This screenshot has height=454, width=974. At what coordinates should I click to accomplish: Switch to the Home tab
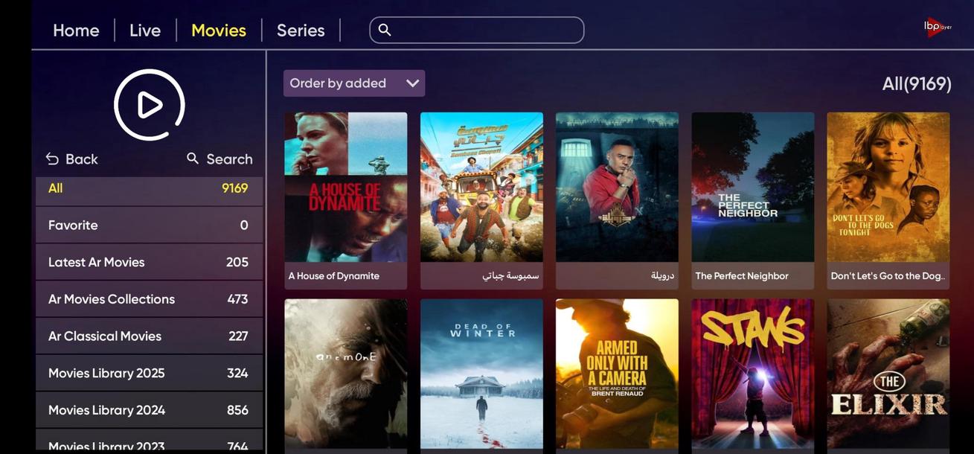click(76, 31)
